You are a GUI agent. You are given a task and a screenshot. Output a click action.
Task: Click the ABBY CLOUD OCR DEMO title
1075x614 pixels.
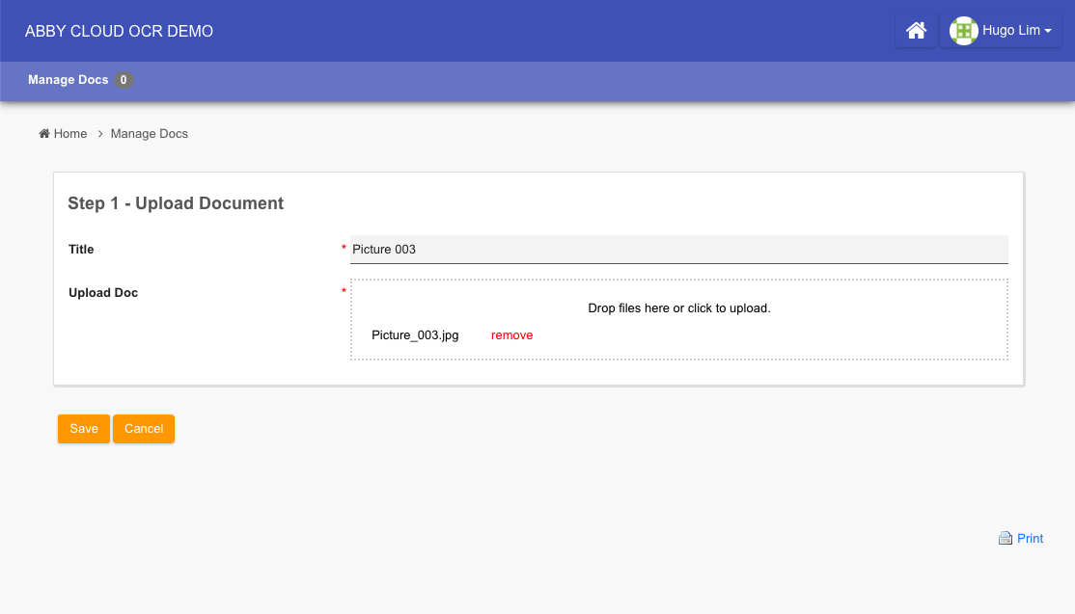coord(120,32)
